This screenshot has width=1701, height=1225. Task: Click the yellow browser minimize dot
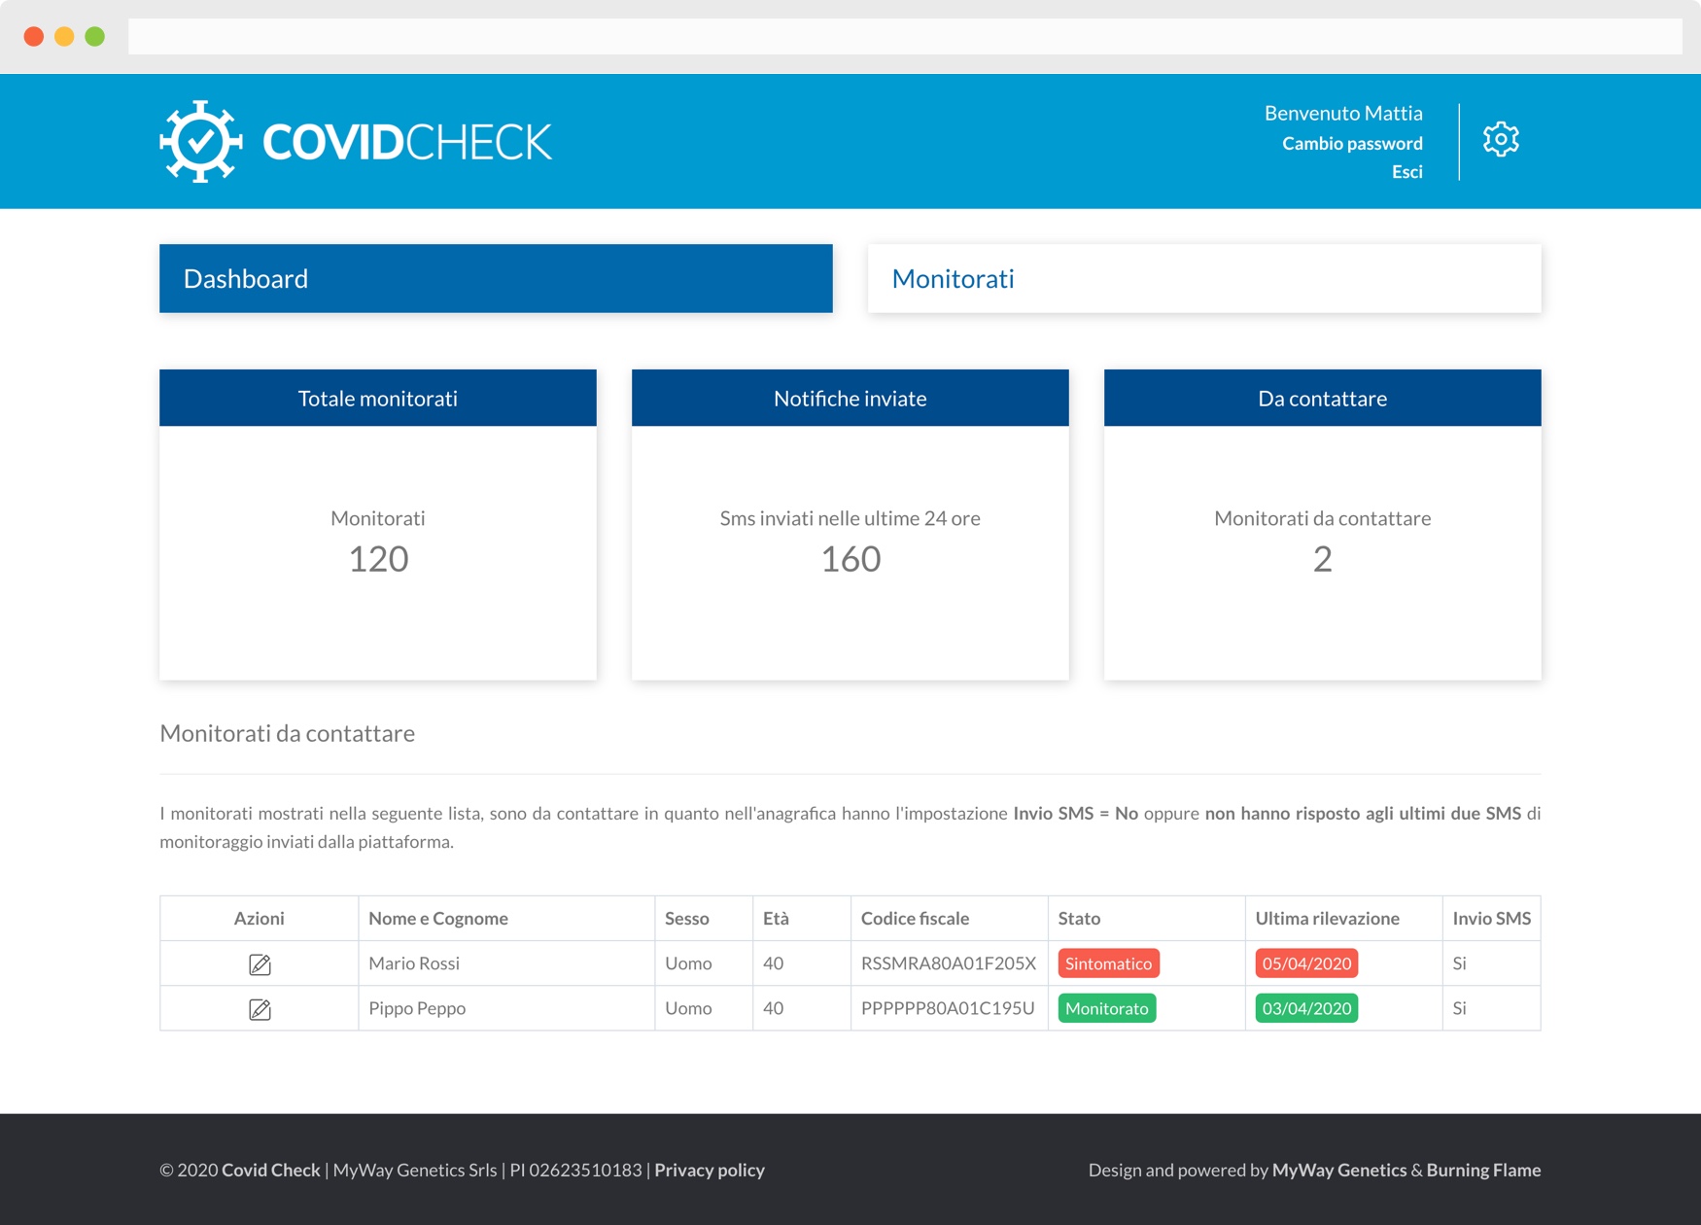64,37
